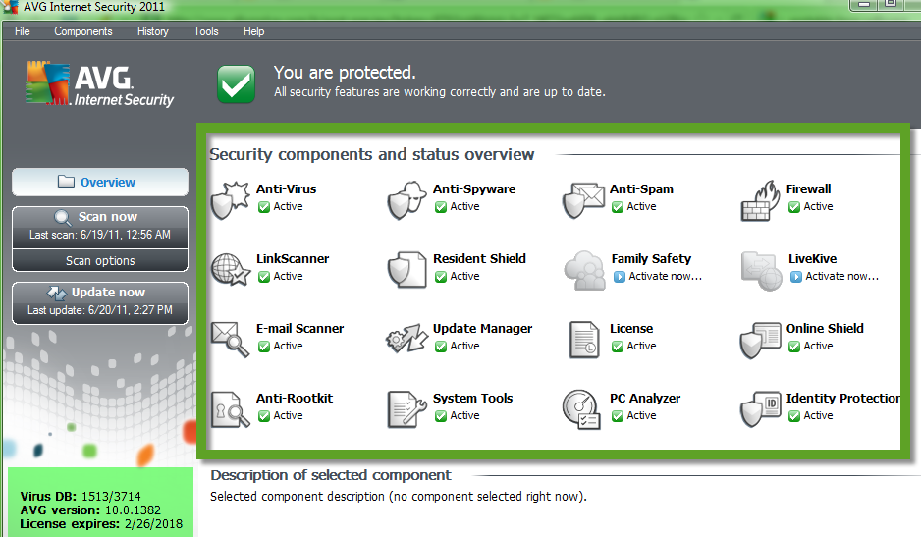Open the Update Manager gear icon
The width and height of the screenshot is (921, 537).
click(406, 339)
